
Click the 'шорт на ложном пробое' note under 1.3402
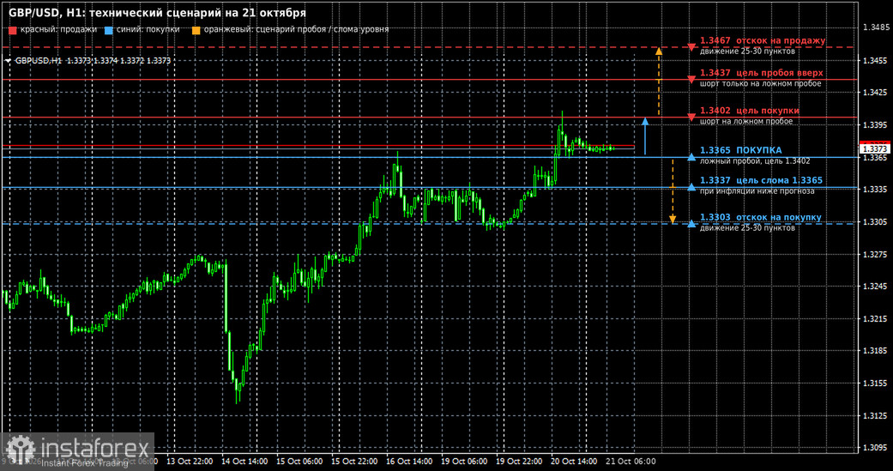[x=746, y=121]
